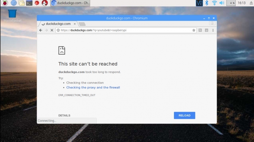
Task: Click the duckduckgo.com - Chromium title bar
Action: coord(127,18)
